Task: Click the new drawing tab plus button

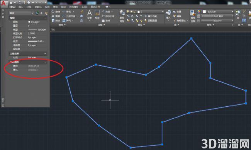Action: pos(53,29)
